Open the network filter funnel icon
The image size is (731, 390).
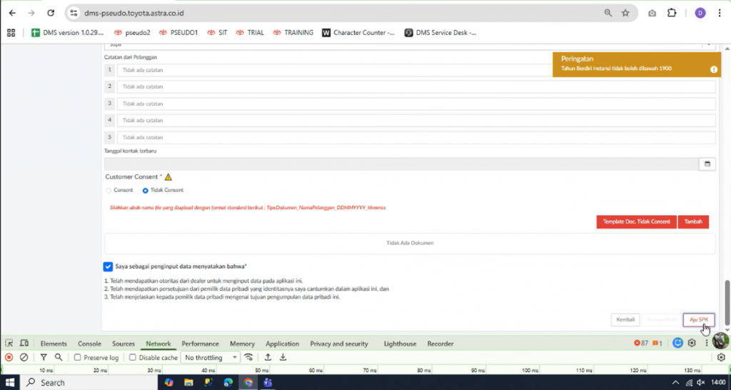point(44,357)
